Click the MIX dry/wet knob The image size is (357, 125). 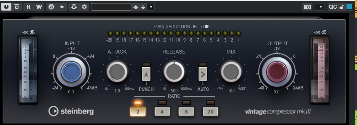pos(231,72)
